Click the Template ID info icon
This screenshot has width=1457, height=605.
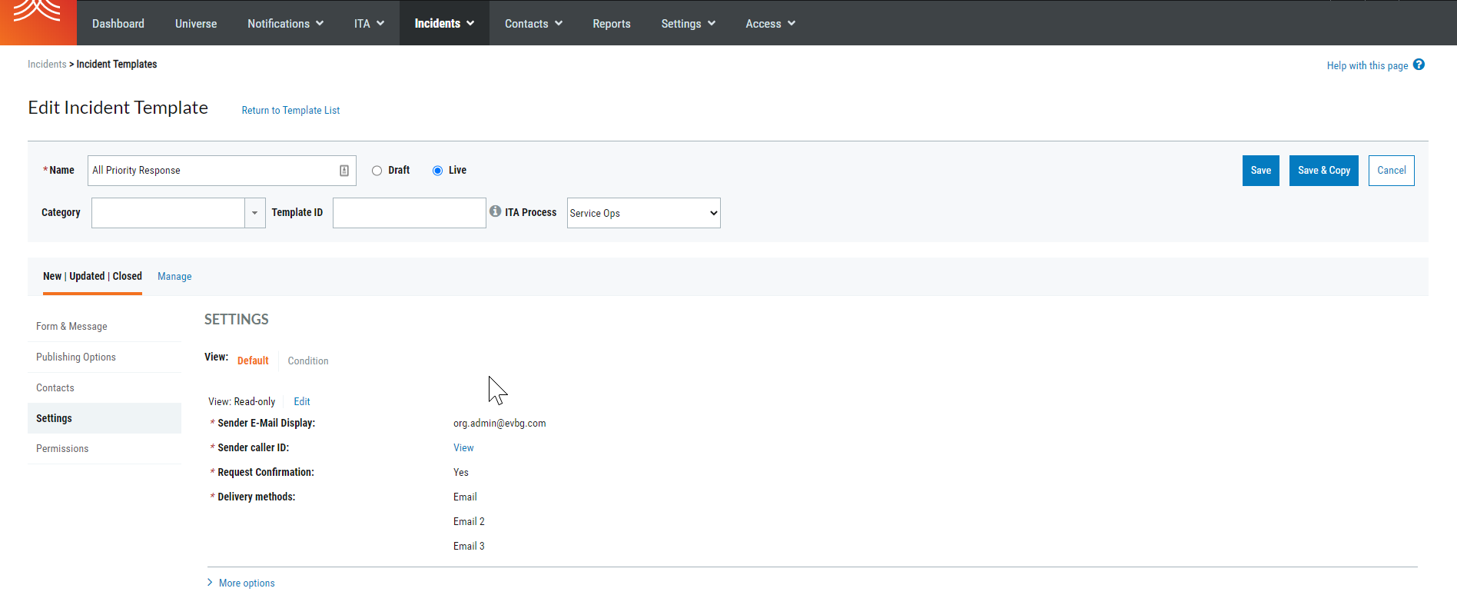pos(496,211)
